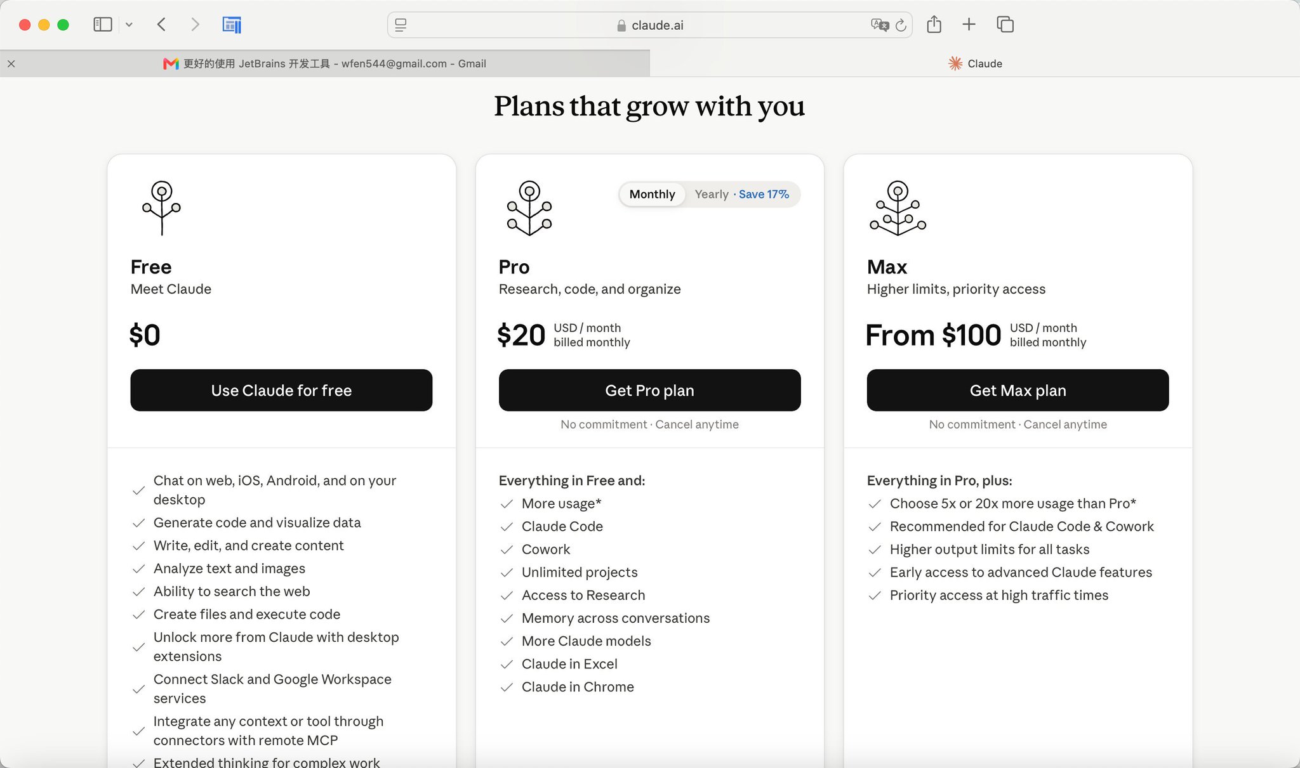Image resolution: width=1300 pixels, height=768 pixels.
Task: Open a new tab
Action: click(x=969, y=25)
